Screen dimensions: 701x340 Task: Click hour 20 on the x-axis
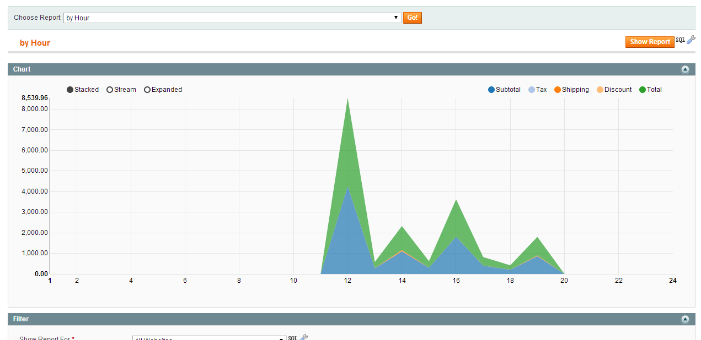564,281
